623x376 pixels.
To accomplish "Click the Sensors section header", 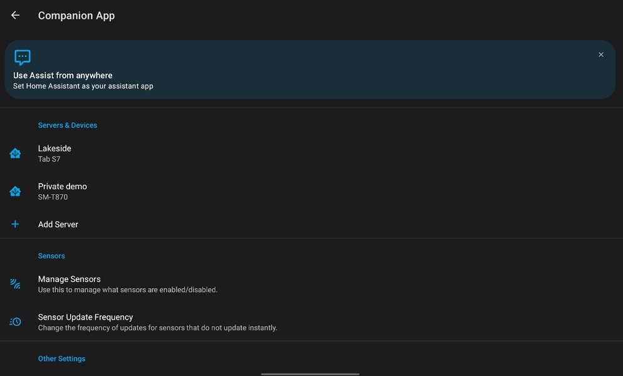I will (x=51, y=256).
